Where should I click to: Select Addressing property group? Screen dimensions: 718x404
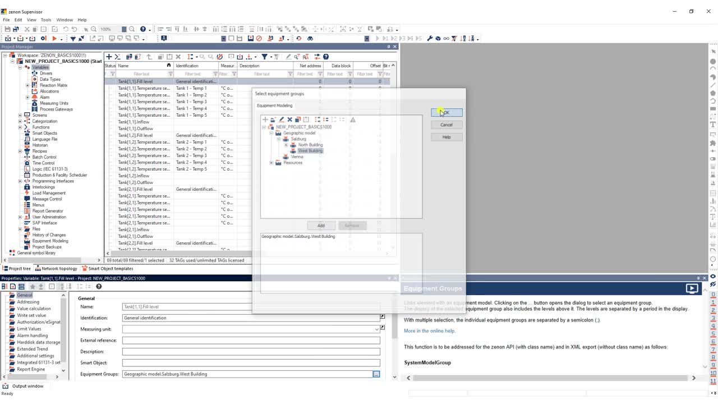28,302
